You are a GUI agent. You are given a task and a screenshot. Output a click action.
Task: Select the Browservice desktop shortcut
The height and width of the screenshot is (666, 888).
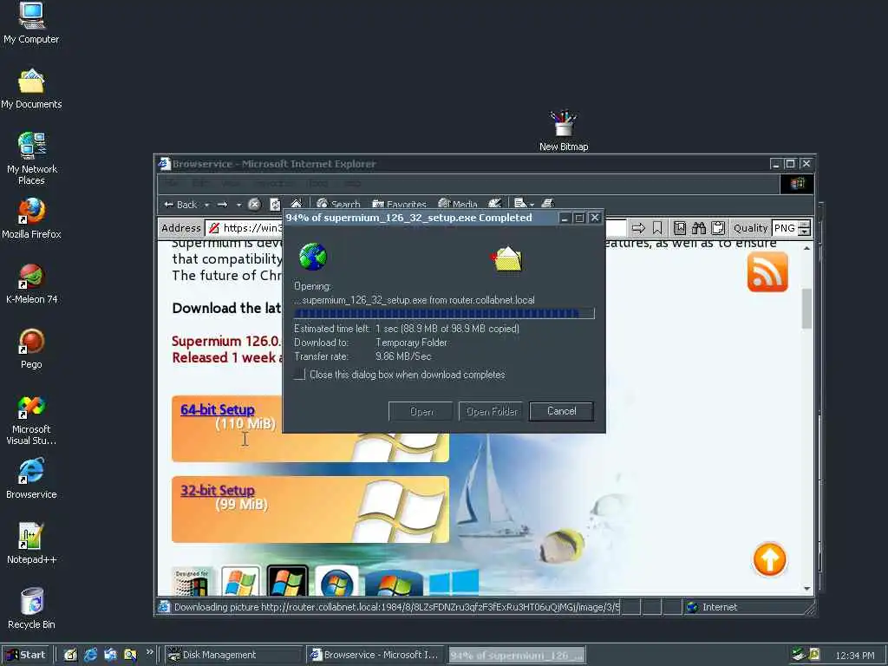pyautogui.click(x=31, y=479)
